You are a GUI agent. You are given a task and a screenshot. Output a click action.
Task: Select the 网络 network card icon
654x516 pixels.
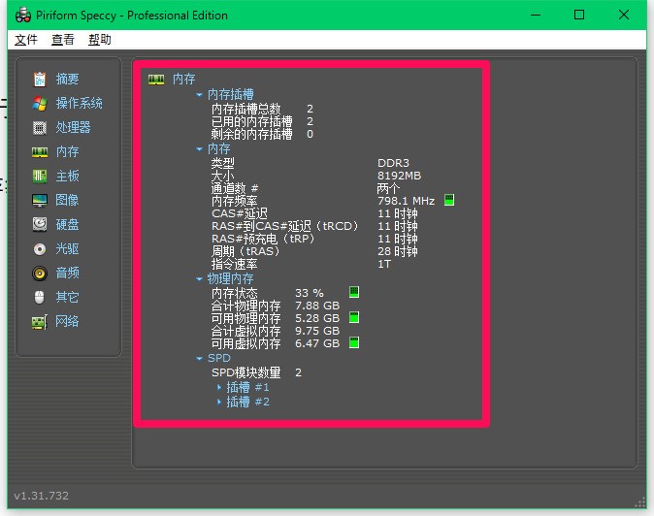coord(40,322)
